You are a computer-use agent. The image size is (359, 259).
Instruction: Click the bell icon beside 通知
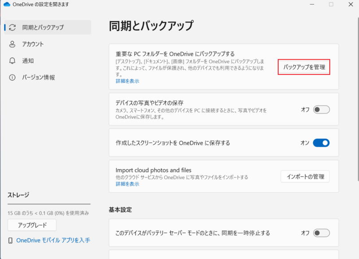[12, 61]
